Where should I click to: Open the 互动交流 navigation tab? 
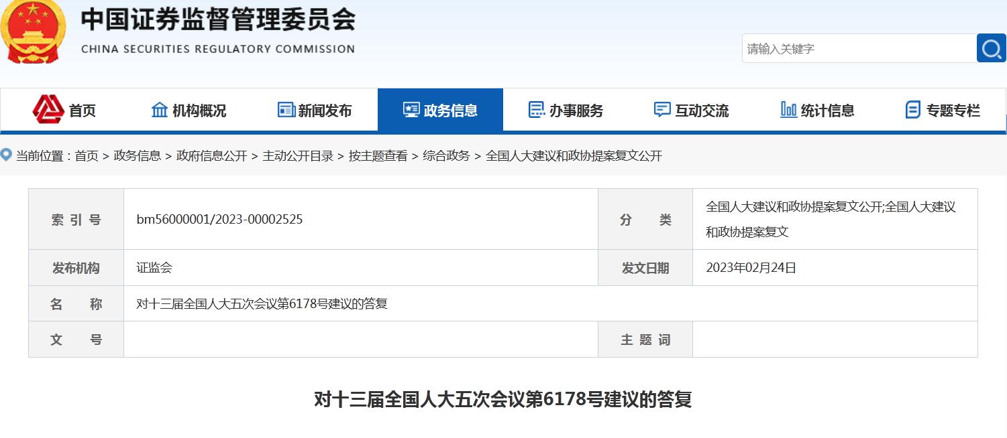pyautogui.click(x=691, y=110)
